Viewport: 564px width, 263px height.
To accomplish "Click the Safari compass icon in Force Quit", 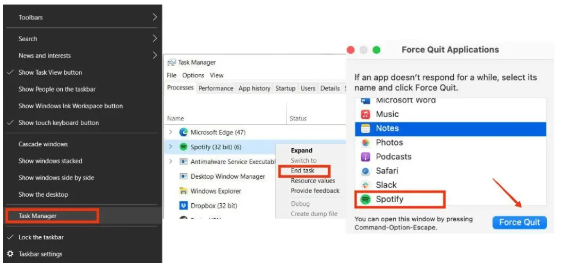I will pyautogui.click(x=365, y=171).
